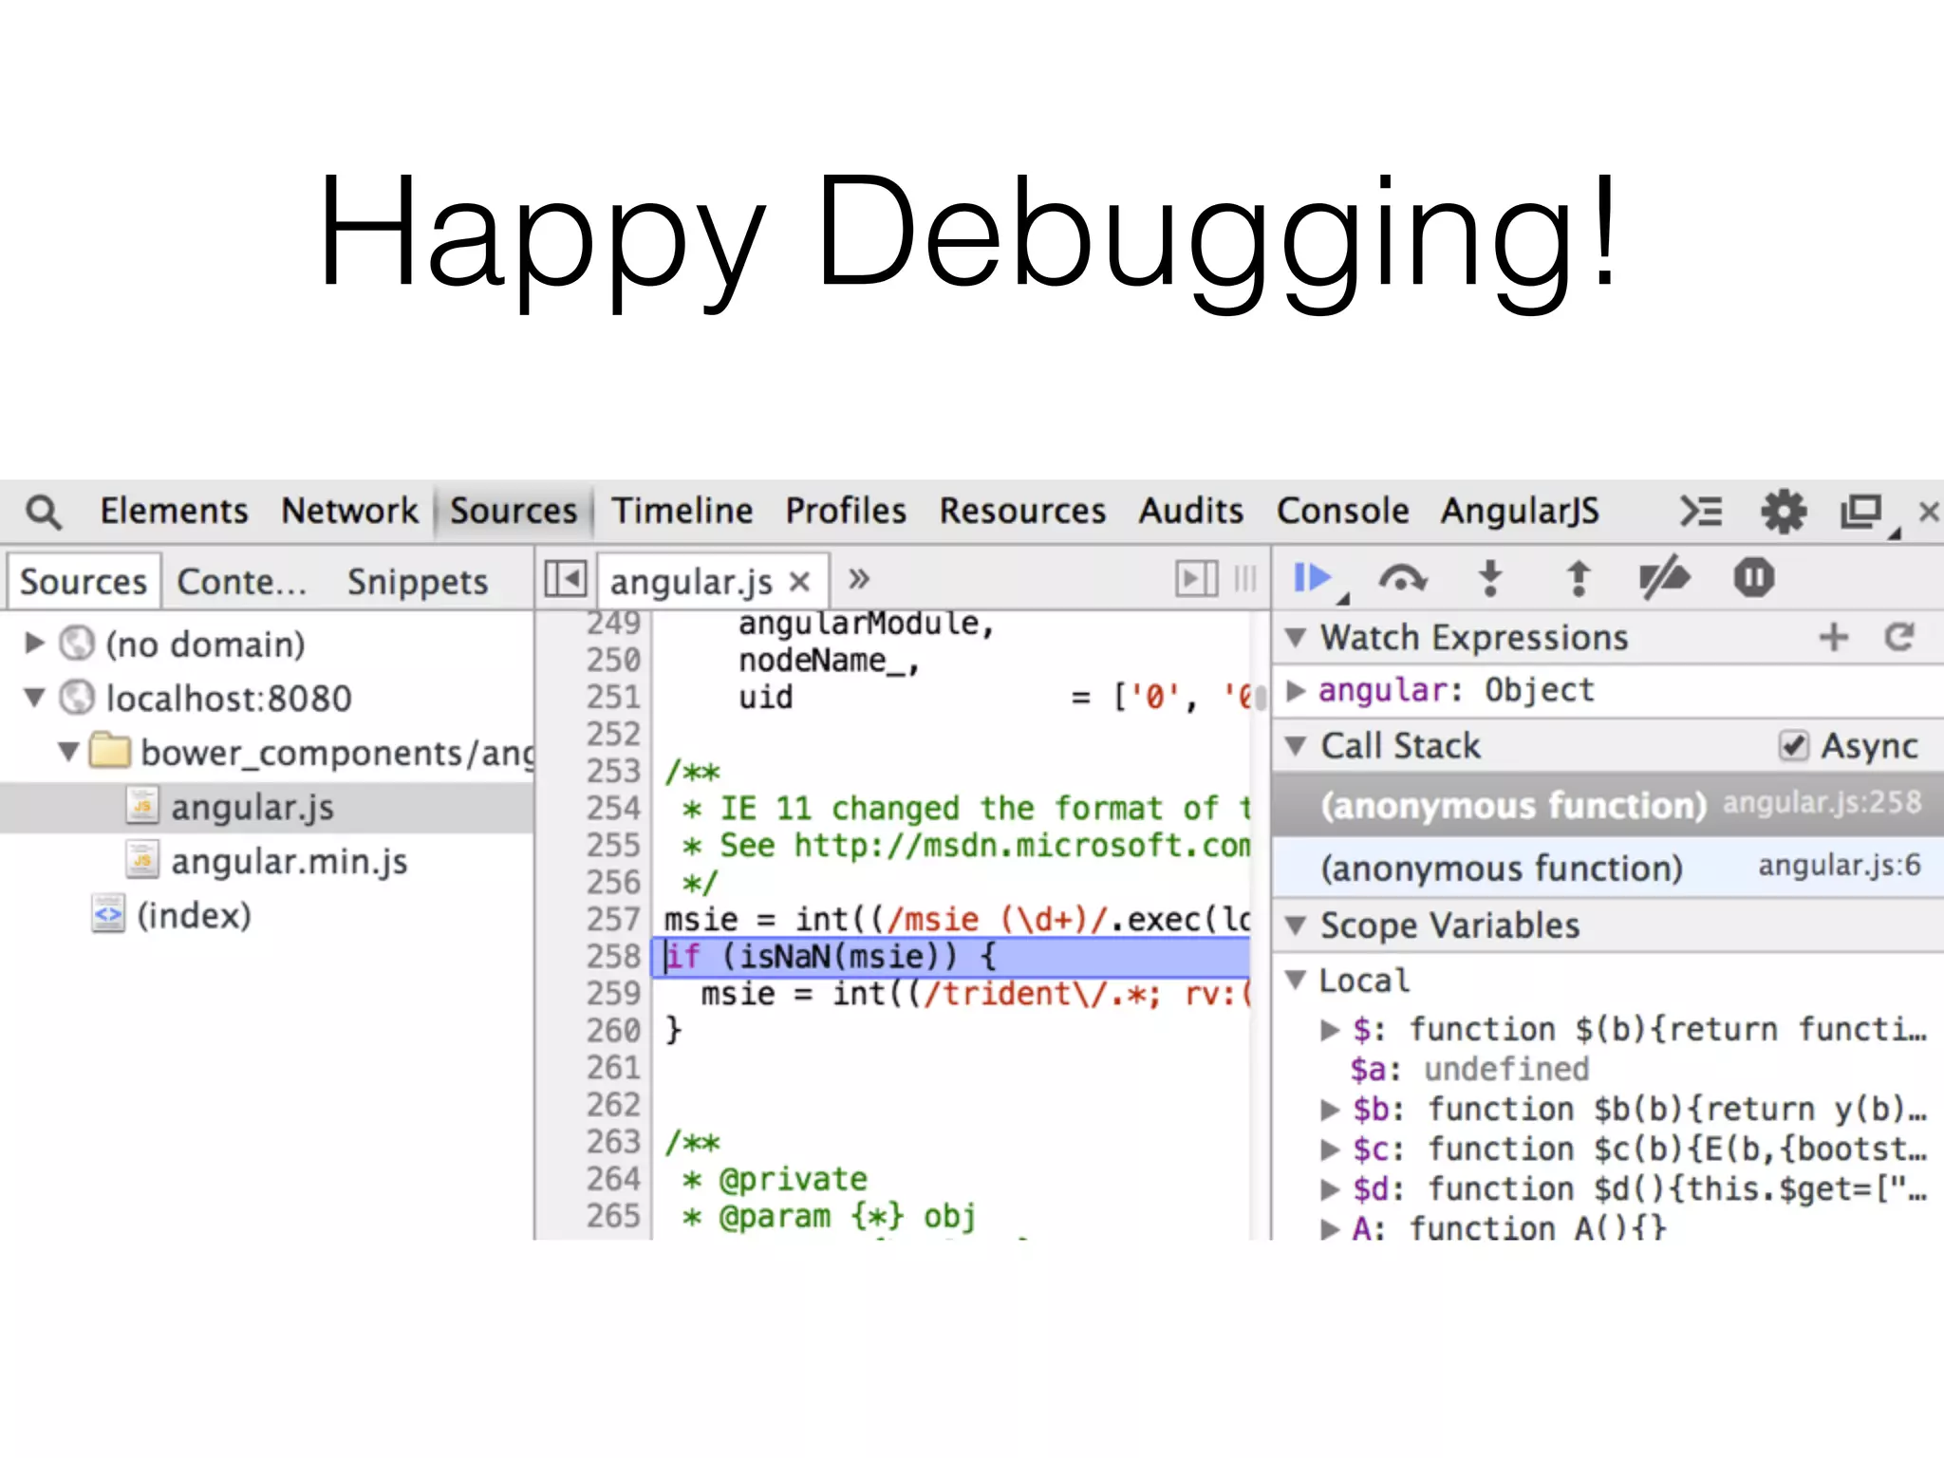
Task: Expand the $ function variable
Action: tap(1330, 1030)
